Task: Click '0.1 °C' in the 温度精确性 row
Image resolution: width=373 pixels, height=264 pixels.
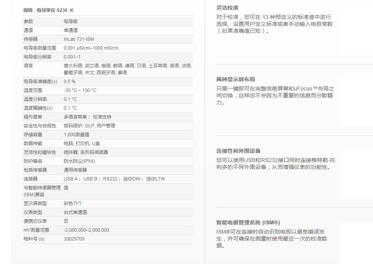Action: click(x=70, y=108)
